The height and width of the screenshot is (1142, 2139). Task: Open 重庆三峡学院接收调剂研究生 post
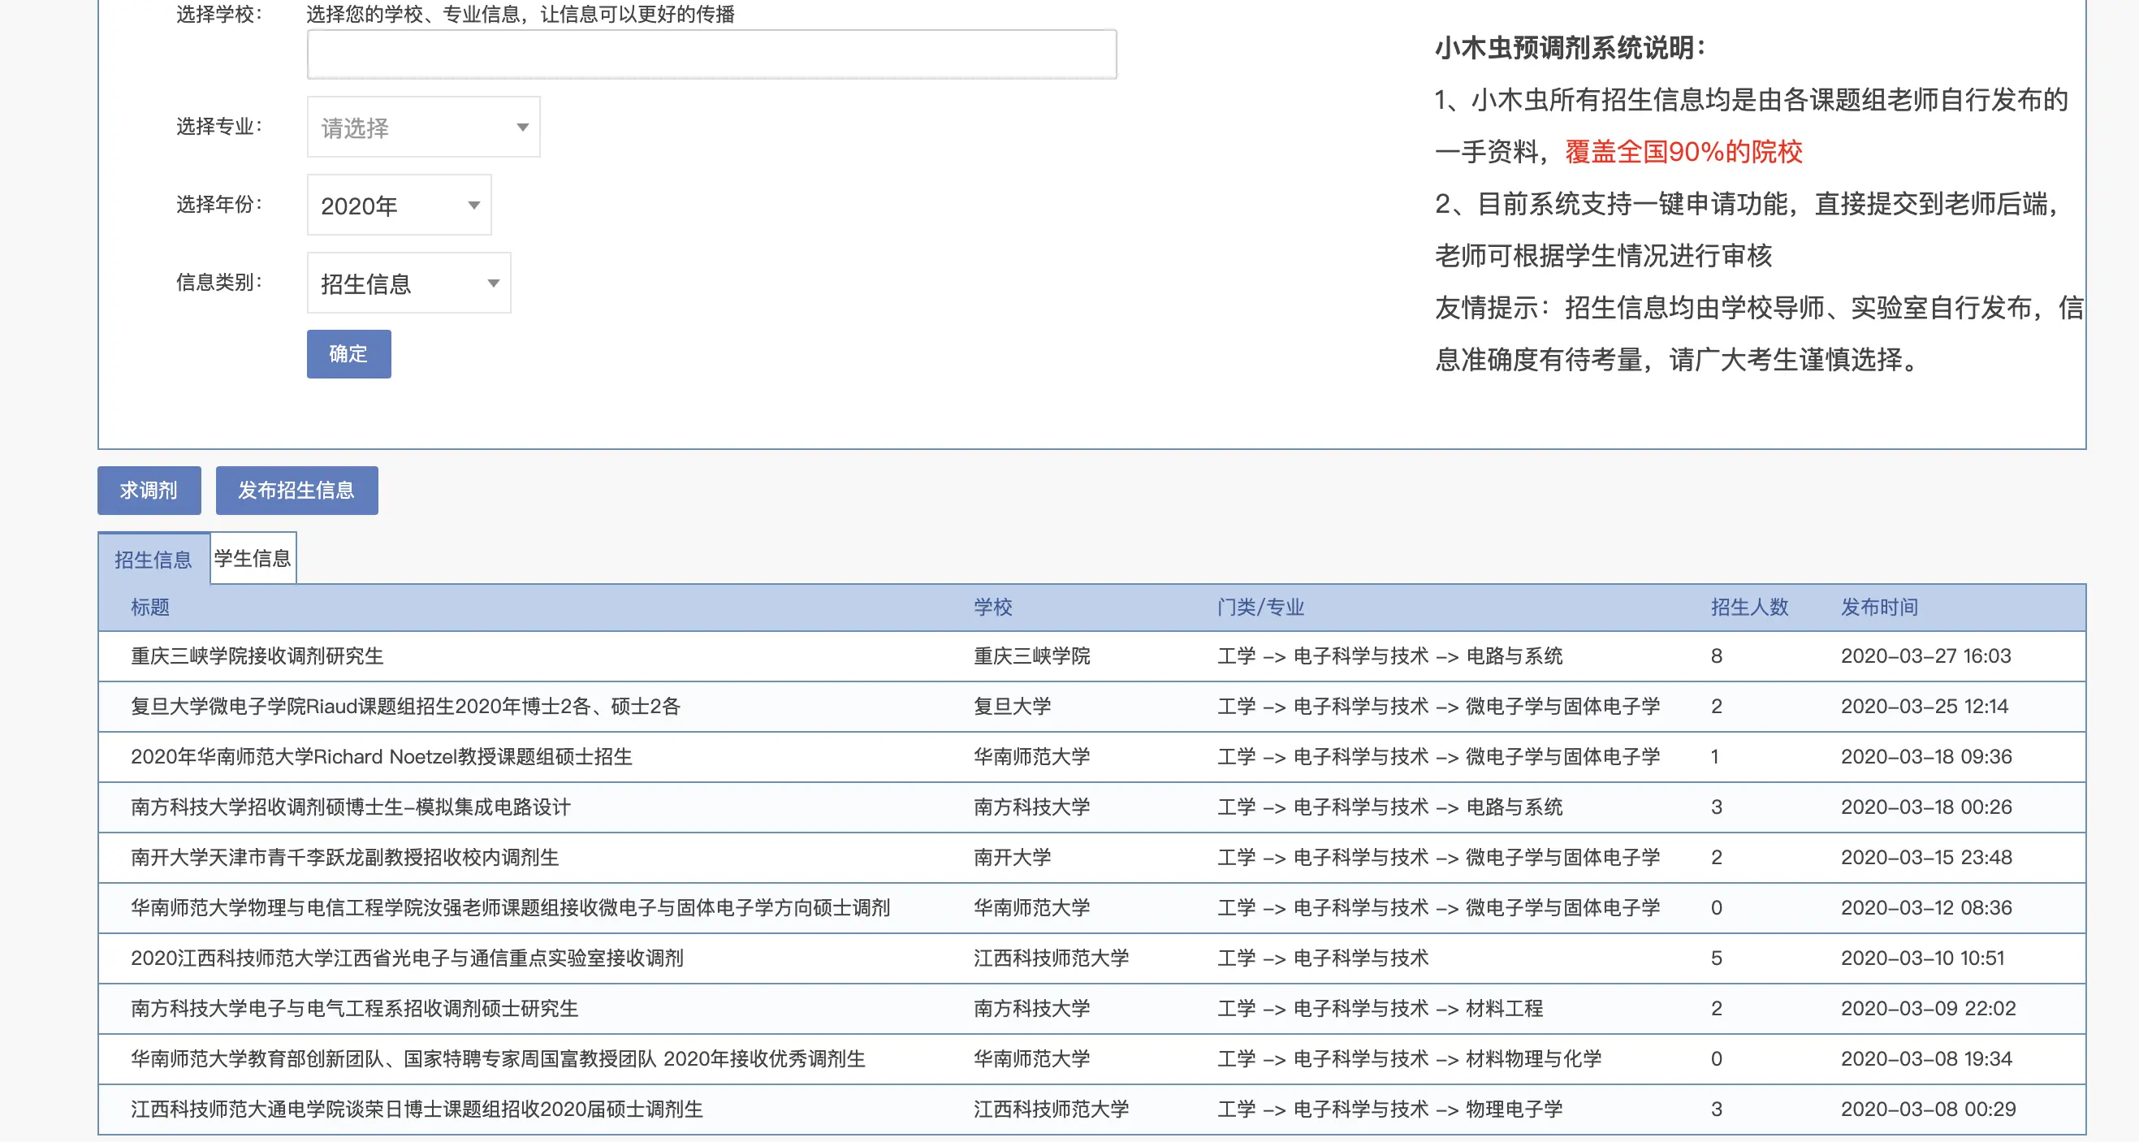click(257, 656)
